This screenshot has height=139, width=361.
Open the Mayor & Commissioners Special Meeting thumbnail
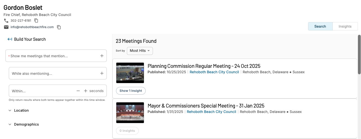(x=130, y=113)
